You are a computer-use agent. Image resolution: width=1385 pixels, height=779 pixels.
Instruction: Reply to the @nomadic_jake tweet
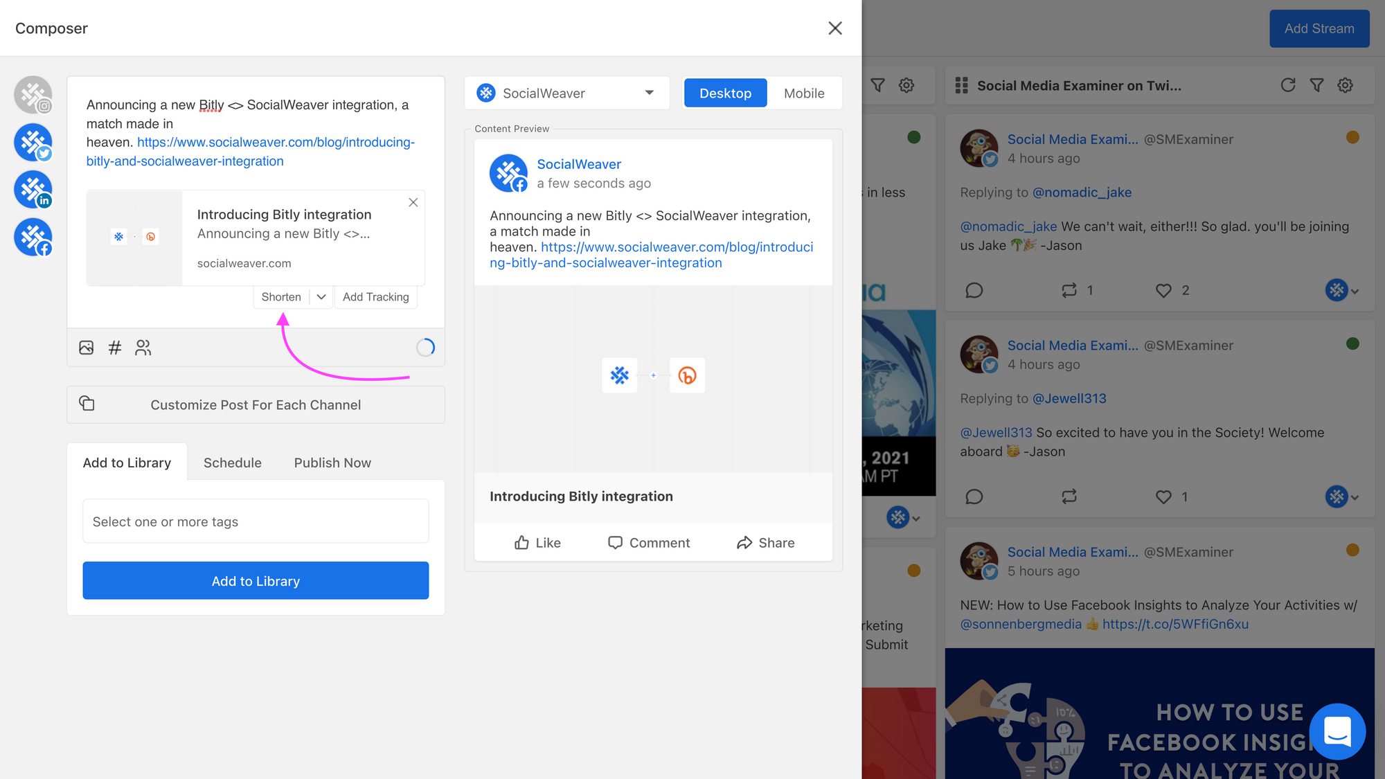point(974,290)
